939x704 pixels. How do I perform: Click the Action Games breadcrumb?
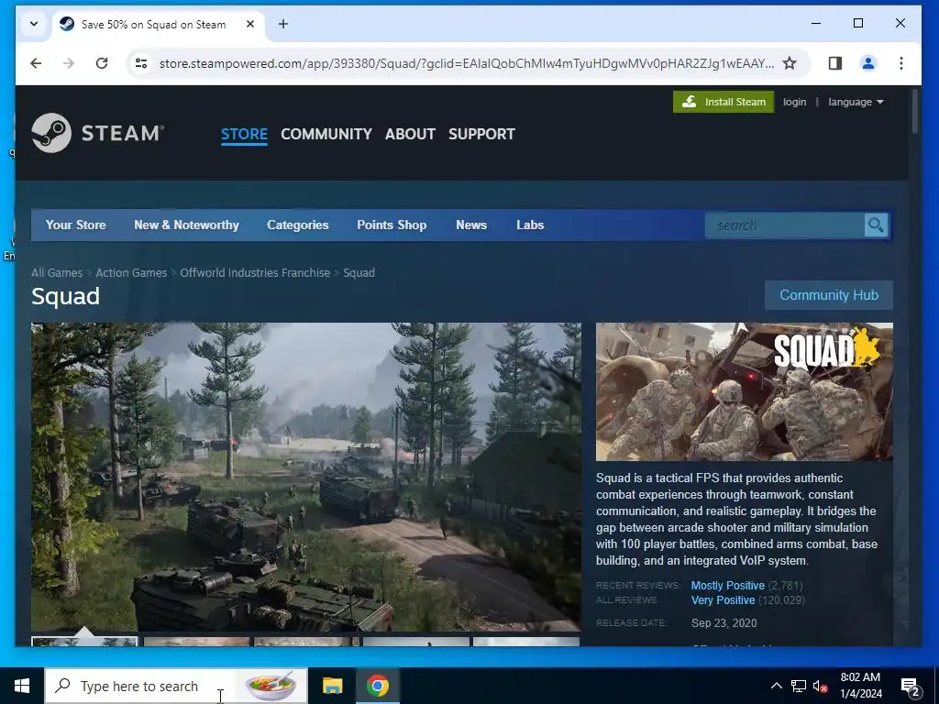click(131, 272)
